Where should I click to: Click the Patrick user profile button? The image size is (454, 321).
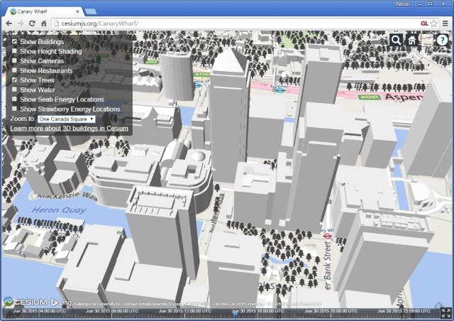coord(402,4)
